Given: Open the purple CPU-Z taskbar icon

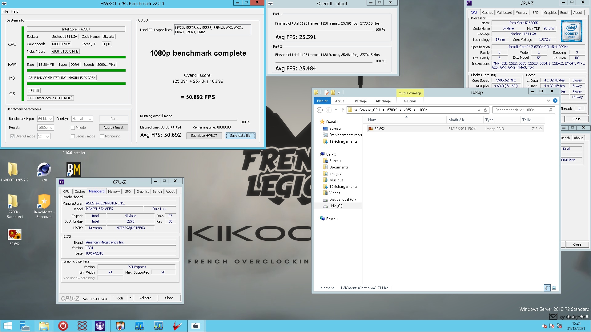Looking at the screenshot, I should tap(100, 326).
